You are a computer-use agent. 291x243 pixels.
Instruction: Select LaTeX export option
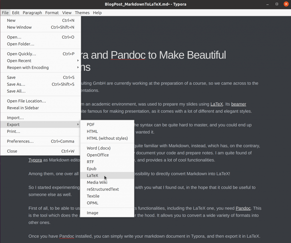click(x=107, y=175)
